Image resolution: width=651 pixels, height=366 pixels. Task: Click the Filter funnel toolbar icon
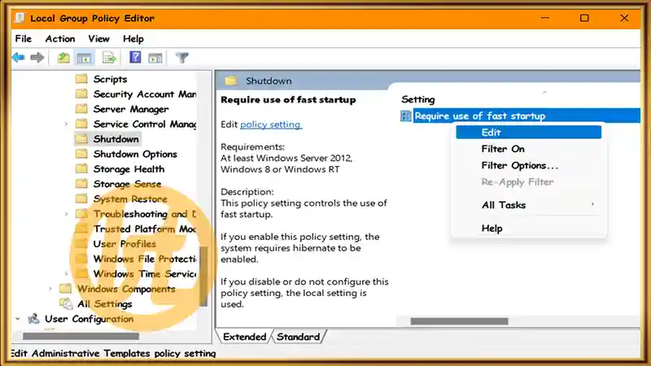click(x=181, y=58)
